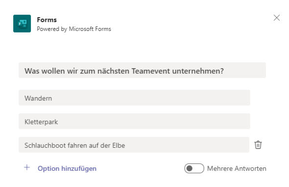This screenshot has width=289, height=187.
Task: Select the 'Kletterpark' option field
Action: [x=134, y=121]
